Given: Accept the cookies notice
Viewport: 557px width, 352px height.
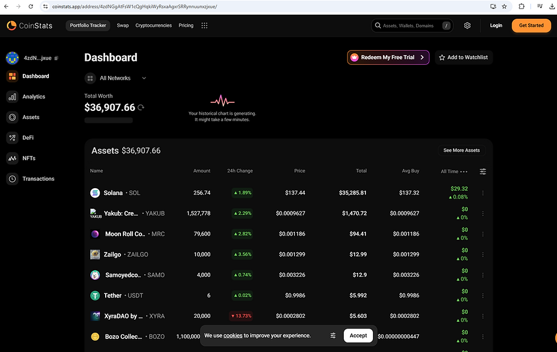Looking at the screenshot, I should click(x=358, y=336).
